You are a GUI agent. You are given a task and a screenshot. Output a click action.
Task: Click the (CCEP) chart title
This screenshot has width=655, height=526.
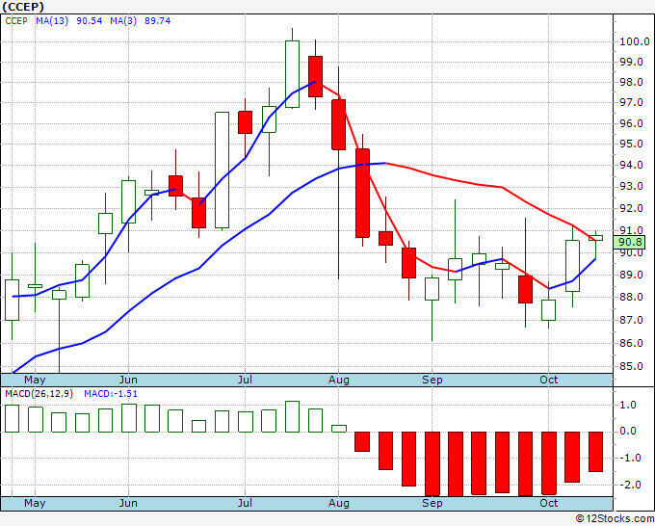23,7
